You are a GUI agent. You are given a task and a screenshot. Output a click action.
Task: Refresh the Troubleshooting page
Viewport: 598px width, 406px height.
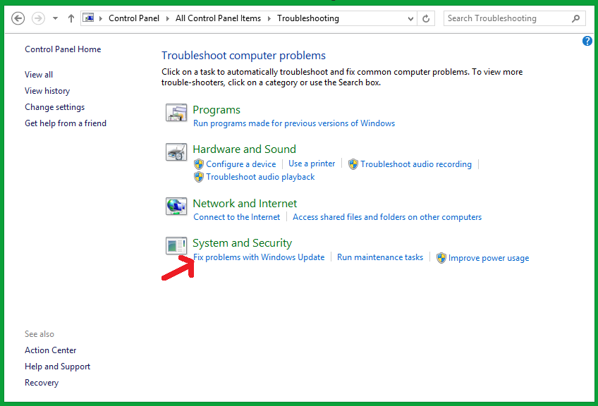pos(426,18)
